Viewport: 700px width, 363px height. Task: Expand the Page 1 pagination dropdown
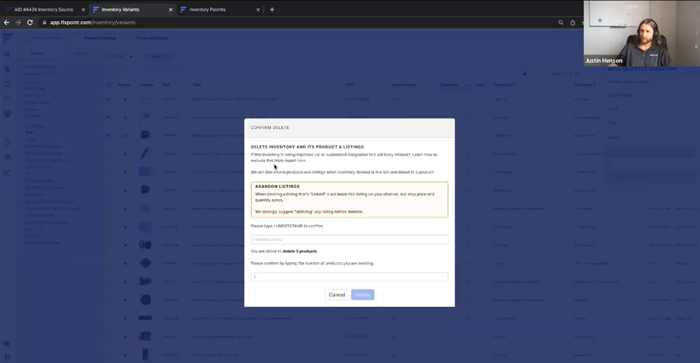tap(568, 74)
